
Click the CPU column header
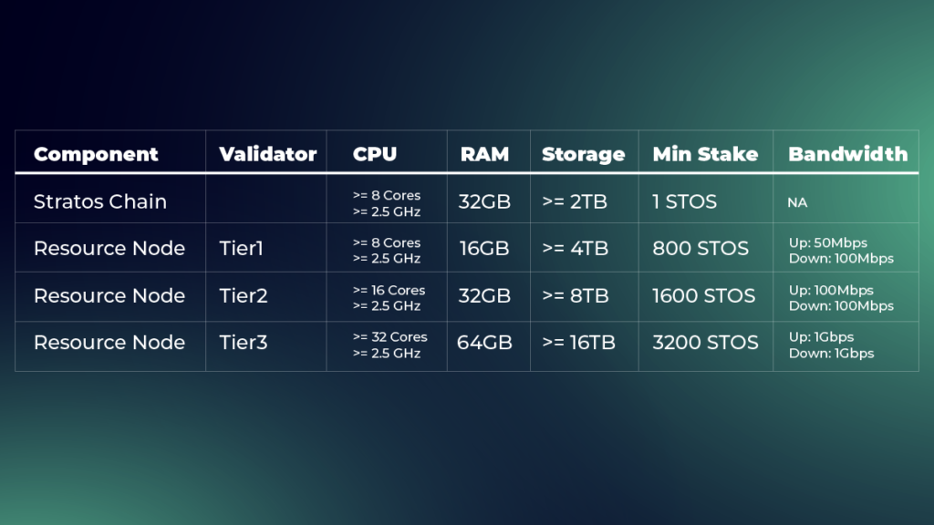point(375,154)
